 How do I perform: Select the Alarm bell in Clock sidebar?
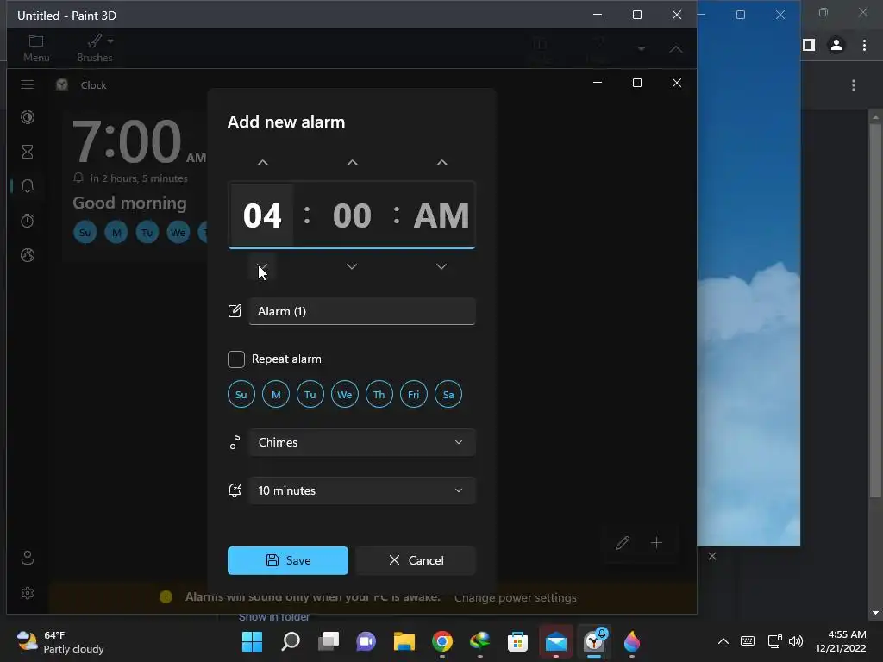coord(28,186)
